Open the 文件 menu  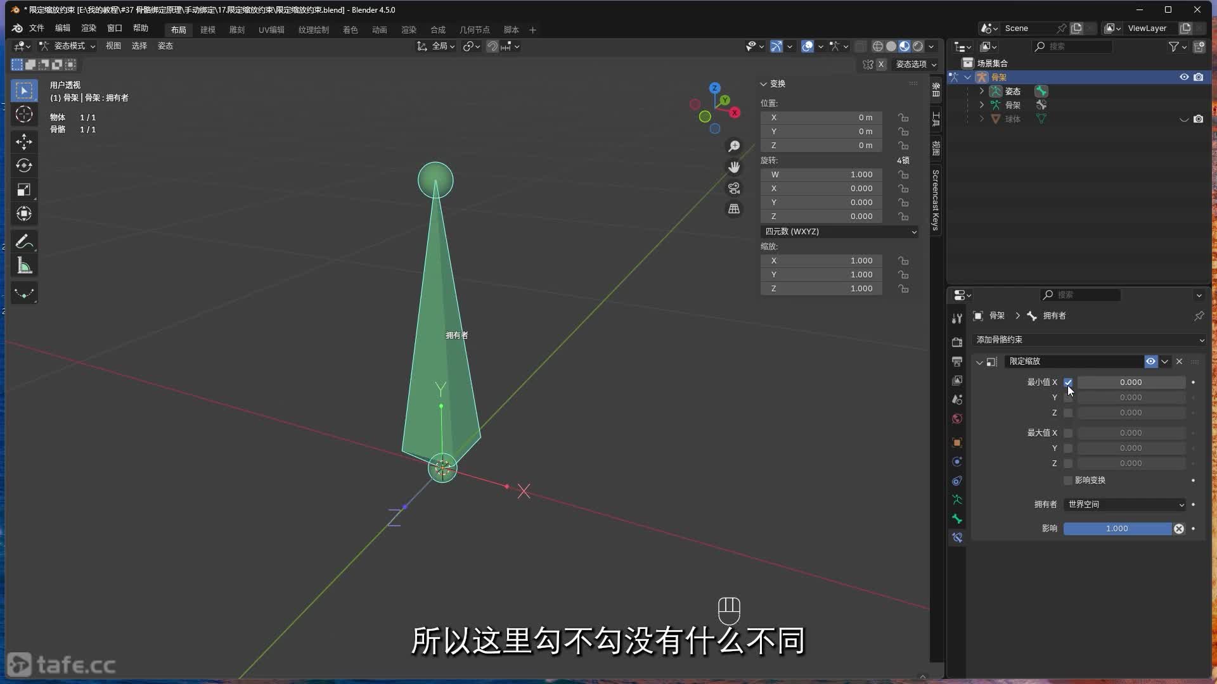point(37,28)
